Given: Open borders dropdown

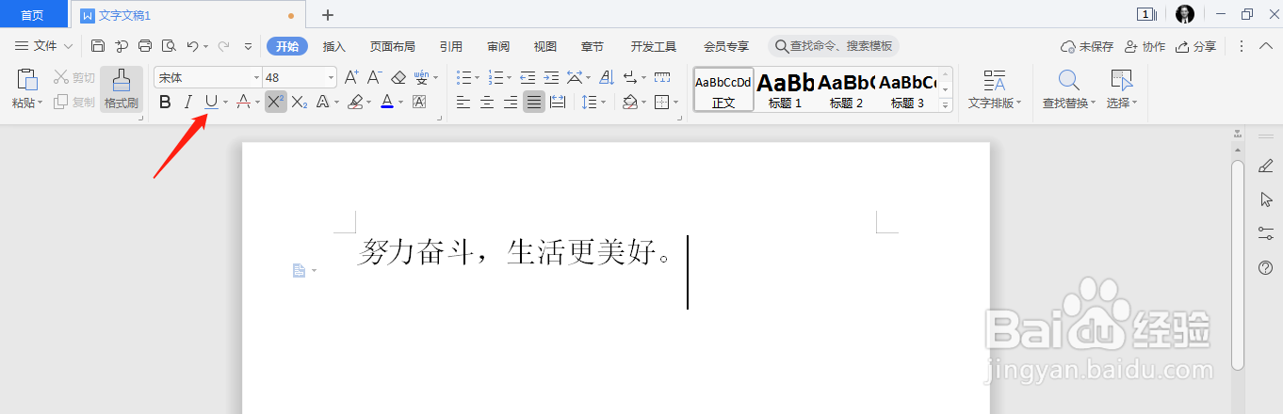Looking at the screenshot, I should (x=675, y=102).
